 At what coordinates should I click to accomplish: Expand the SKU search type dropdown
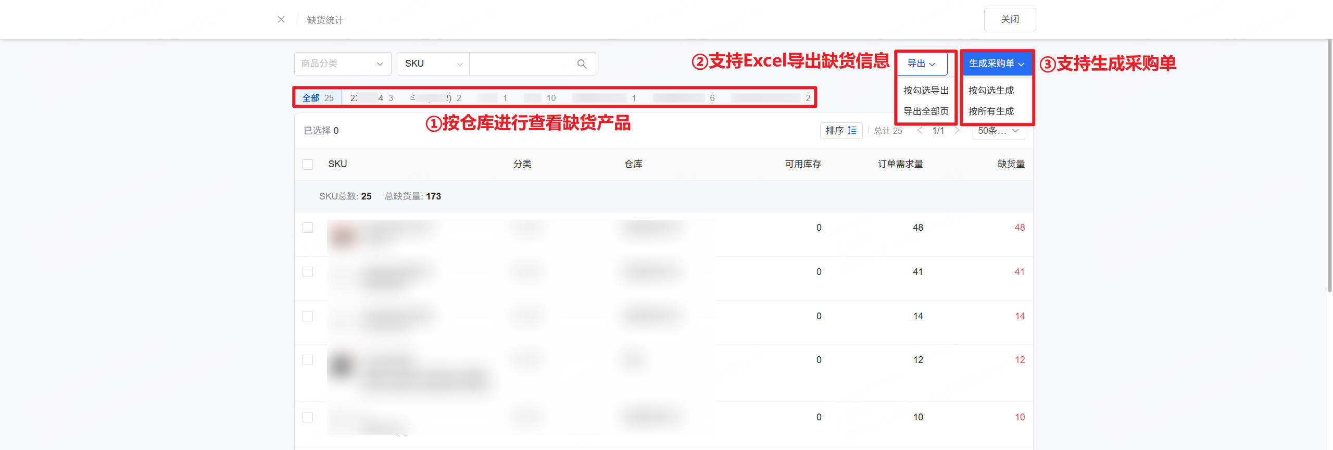coord(433,64)
